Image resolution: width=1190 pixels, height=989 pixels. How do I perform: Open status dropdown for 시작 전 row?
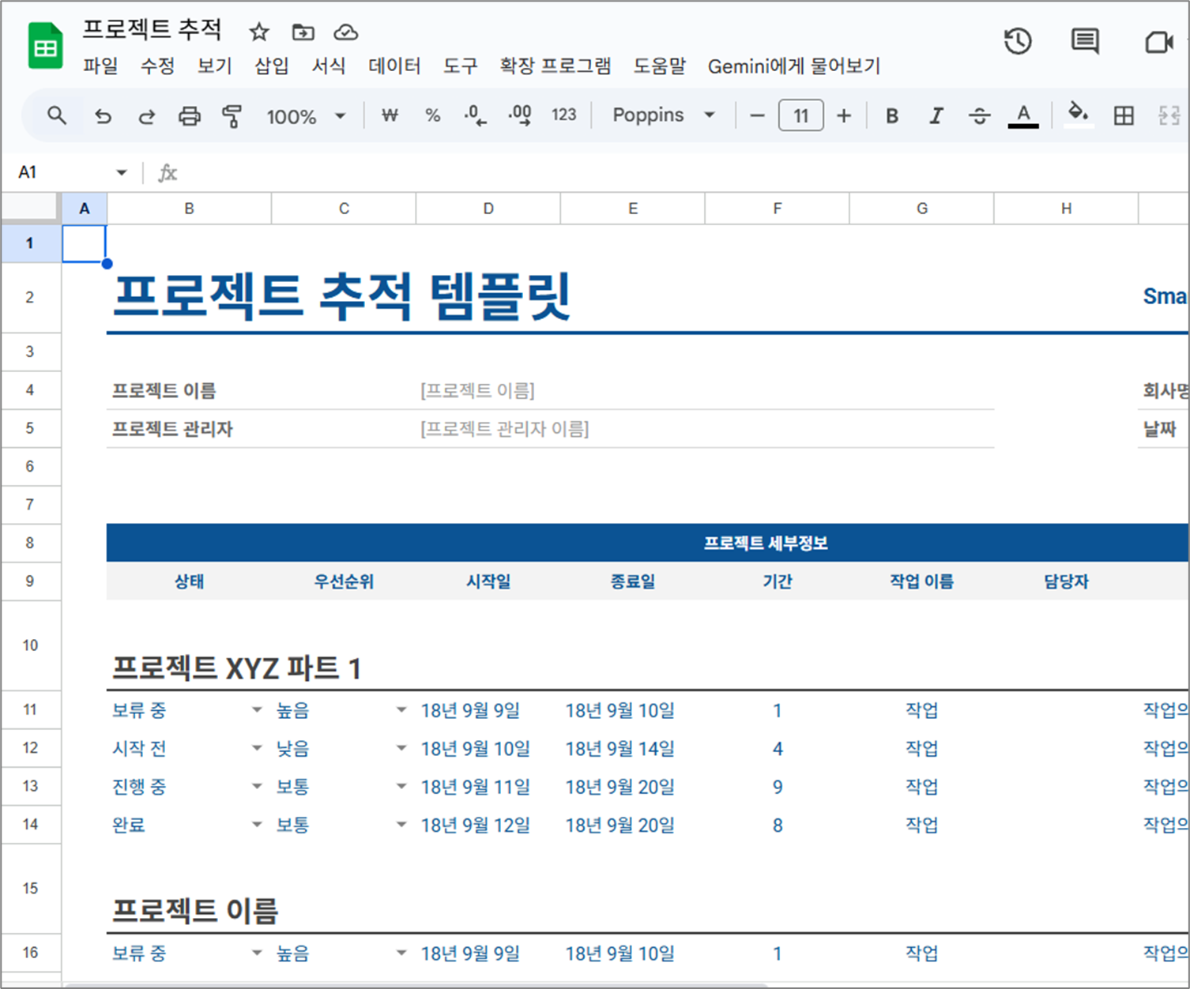coord(257,748)
